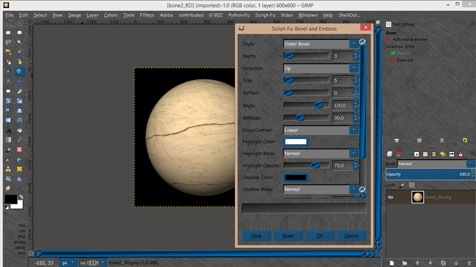The width and height of the screenshot is (476, 267).
Task: Anchor the floating layer
Action: pyautogui.click(x=455, y=263)
